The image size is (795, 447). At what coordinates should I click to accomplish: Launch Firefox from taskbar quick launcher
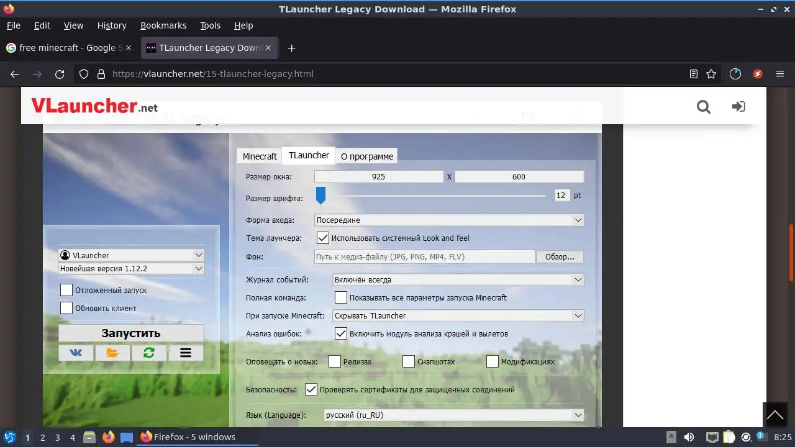tap(108, 437)
